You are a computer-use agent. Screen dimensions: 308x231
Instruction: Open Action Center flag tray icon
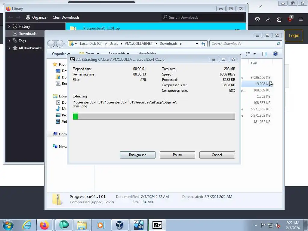point(263,225)
